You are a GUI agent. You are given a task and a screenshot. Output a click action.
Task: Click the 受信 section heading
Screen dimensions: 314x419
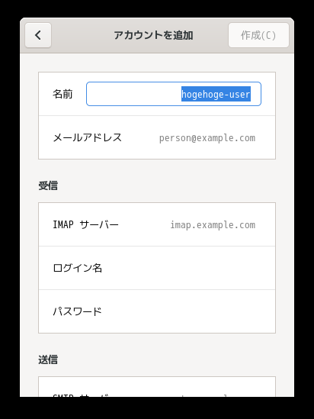48,185
